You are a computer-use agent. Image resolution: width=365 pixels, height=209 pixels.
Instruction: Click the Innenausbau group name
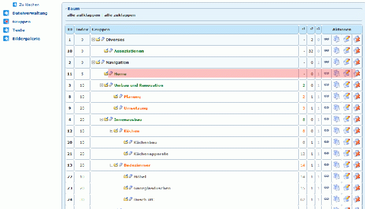click(128, 120)
